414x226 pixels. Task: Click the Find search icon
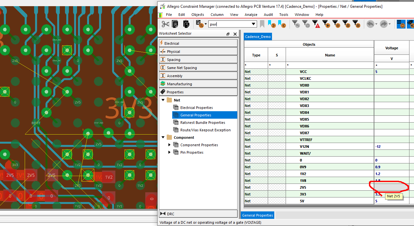pyautogui.click(x=200, y=24)
